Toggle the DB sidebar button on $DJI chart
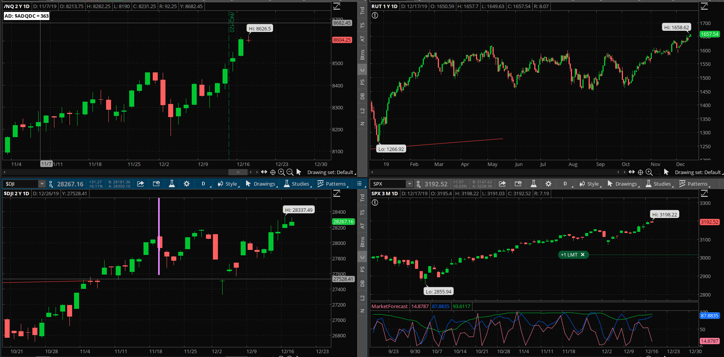Screen dimensions: 724x357 pyautogui.click(x=362, y=283)
